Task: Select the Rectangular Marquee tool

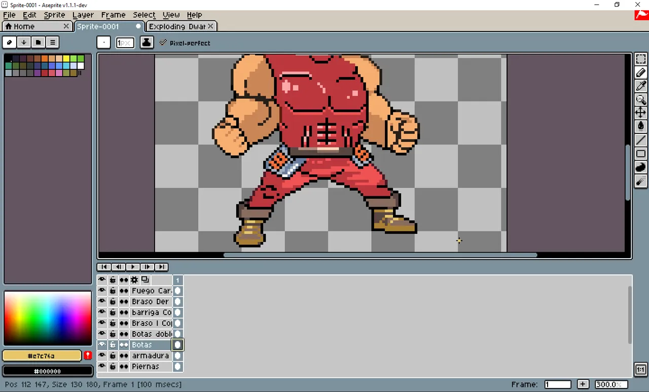Action: (641, 59)
